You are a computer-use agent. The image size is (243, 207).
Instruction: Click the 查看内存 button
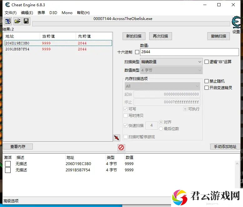[x=18, y=146]
